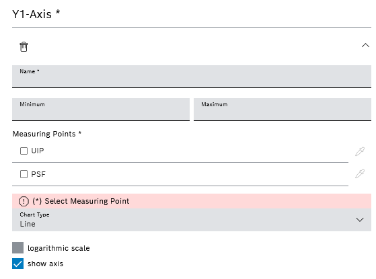Viewport: 376px width, 279px height.
Task: Open the Chart Type dropdown showing Line
Action: click(x=192, y=220)
